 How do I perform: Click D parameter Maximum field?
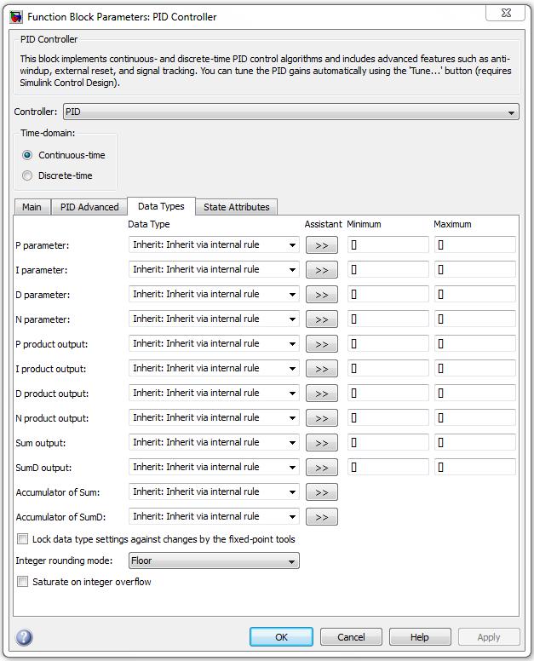(475, 294)
